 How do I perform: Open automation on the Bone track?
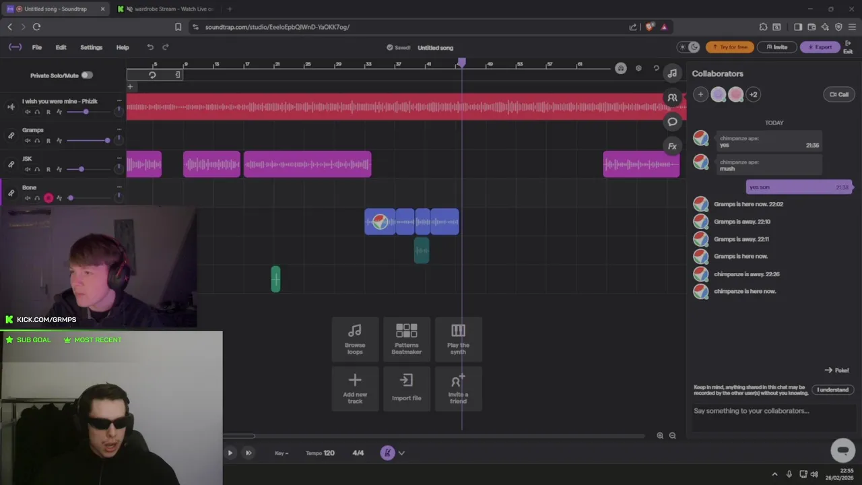coord(59,198)
